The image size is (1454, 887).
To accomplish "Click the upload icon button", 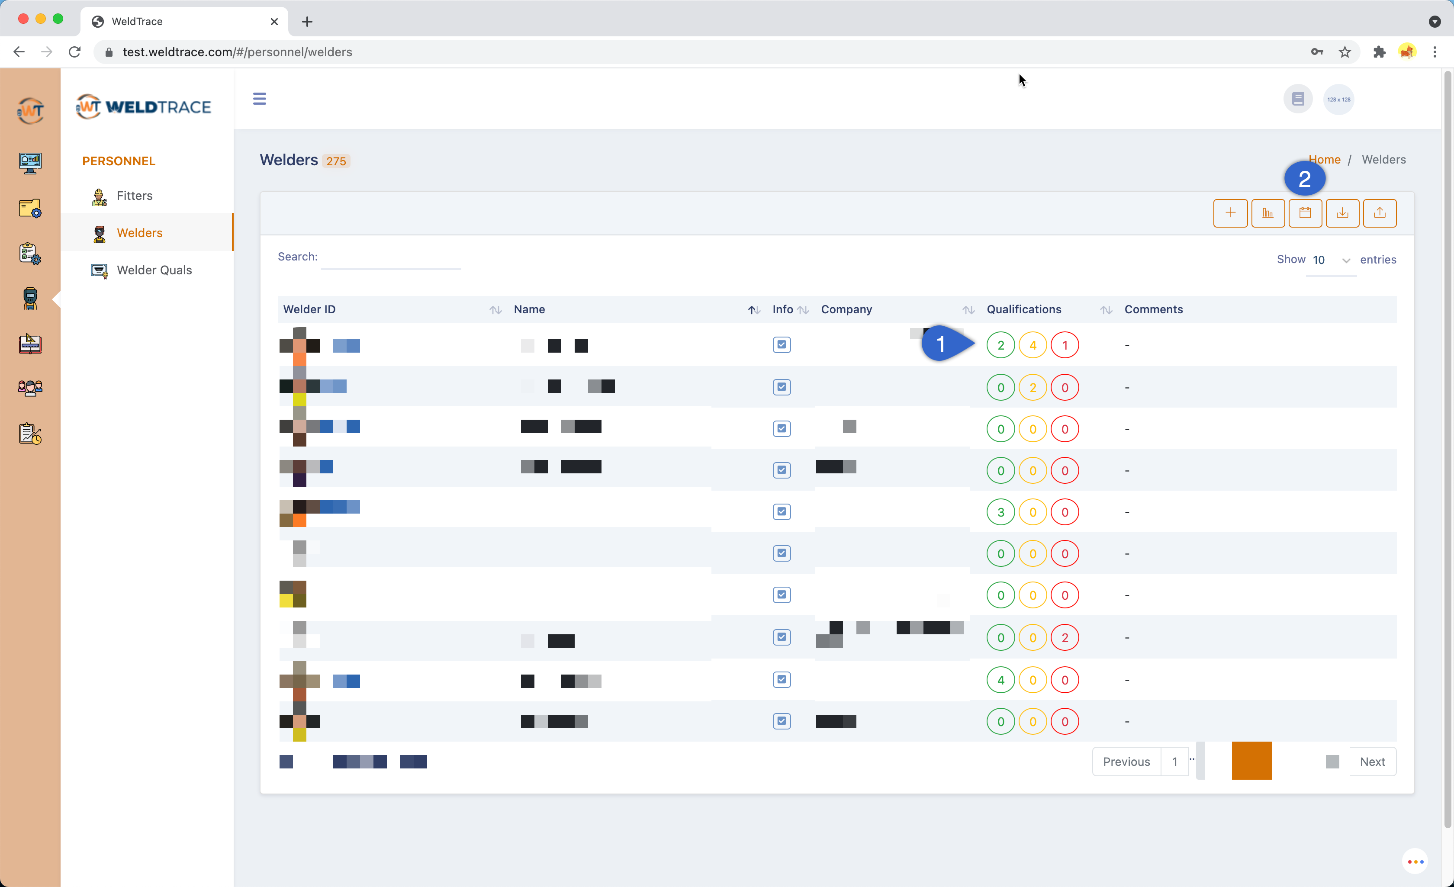I will pyautogui.click(x=1379, y=213).
